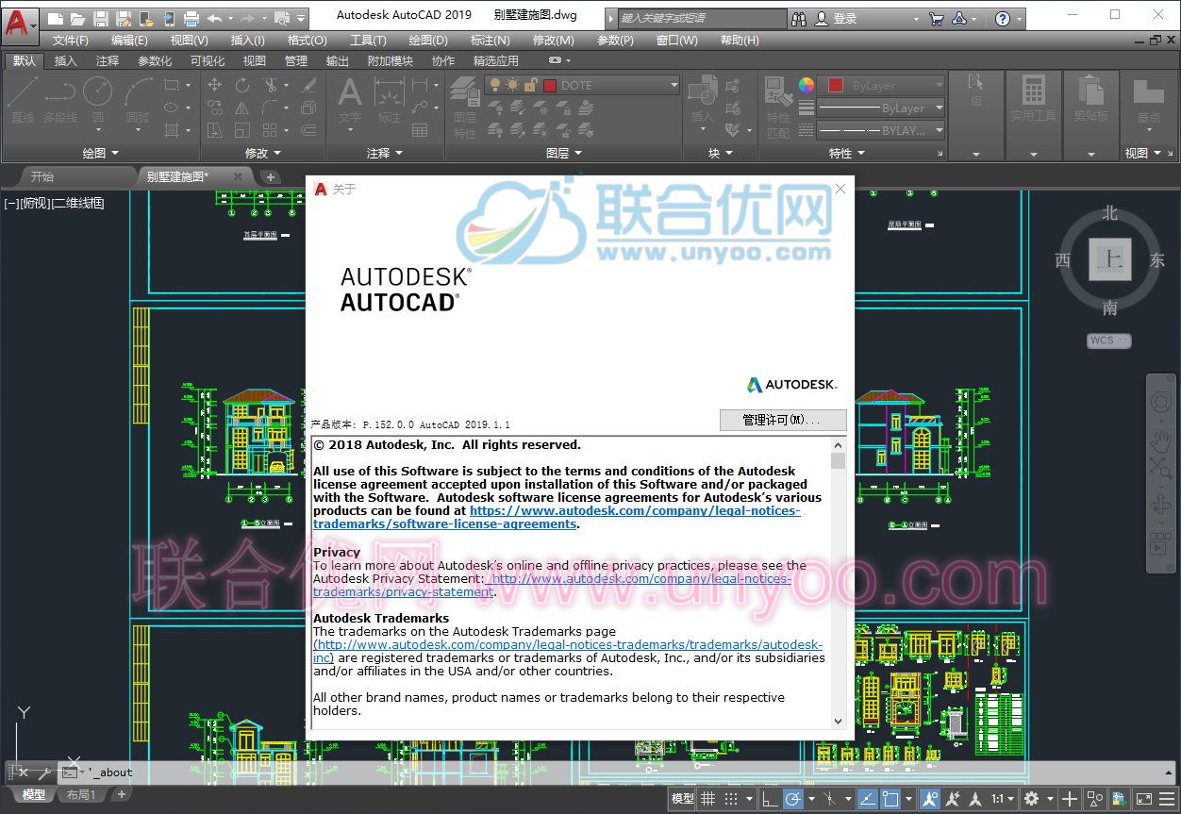This screenshot has width=1181, height=814.
Task: Click the About dialog scrollbar down arrow
Action: coord(839,721)
